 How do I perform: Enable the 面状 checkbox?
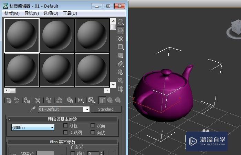(93, 132)
